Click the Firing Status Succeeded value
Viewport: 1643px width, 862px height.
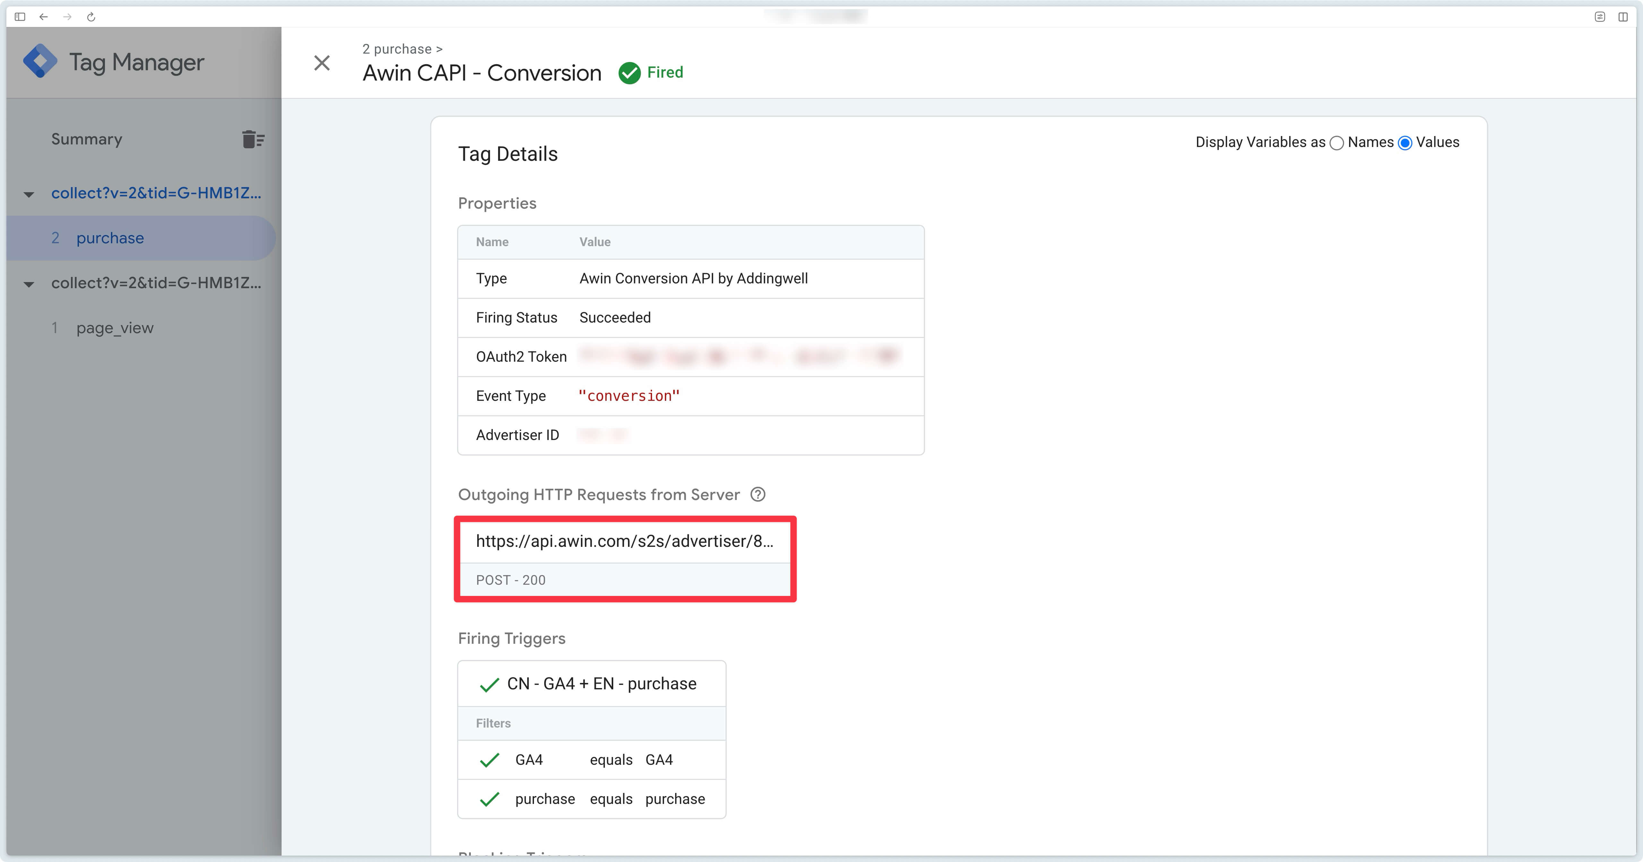615,318
